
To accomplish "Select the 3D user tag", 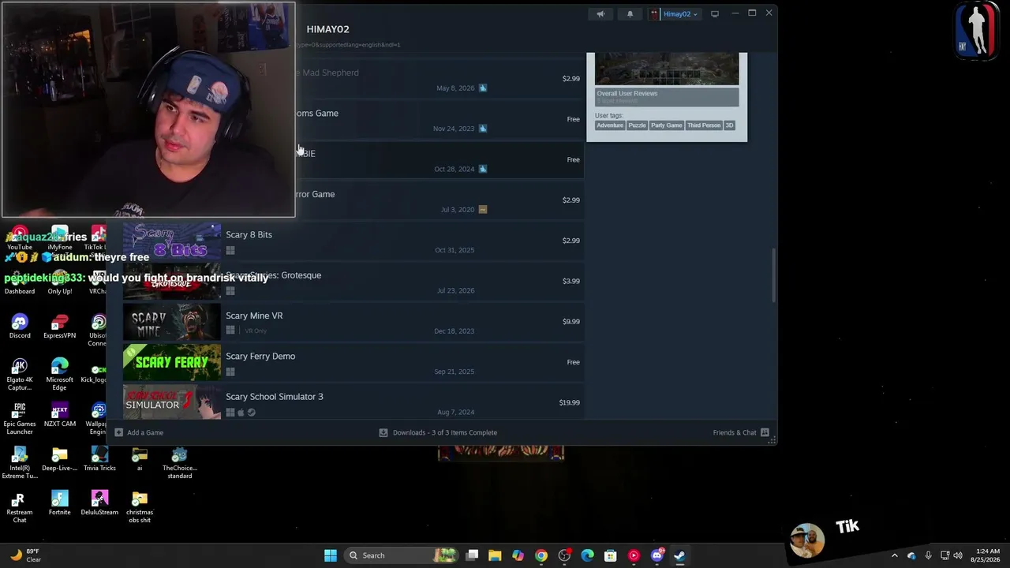I will (729, 125).
